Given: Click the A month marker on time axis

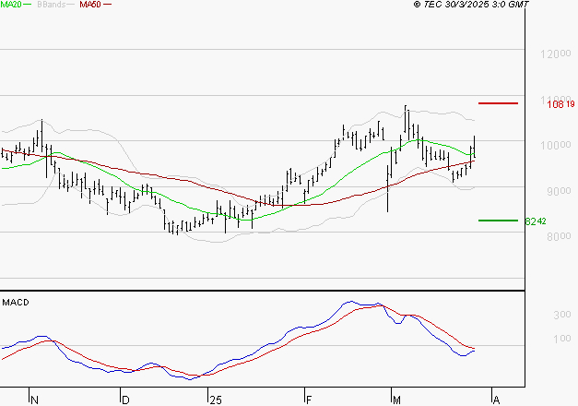Looking at the screenshot, I should pos(496,400).
